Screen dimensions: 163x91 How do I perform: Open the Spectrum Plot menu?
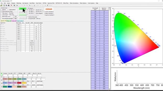pos(51,3)
